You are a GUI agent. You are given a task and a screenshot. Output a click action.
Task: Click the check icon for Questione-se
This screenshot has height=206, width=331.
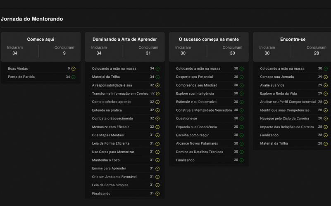point(242,119)
